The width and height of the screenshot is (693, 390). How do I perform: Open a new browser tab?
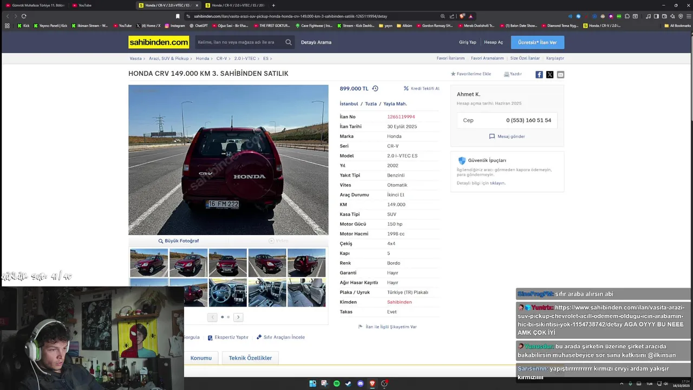273,5
